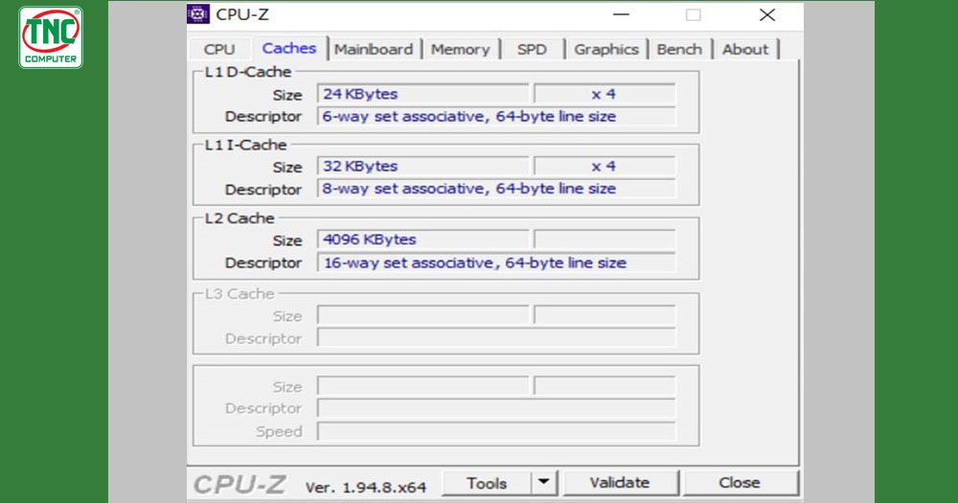The height and width of the screenshot is (503, 958).
Task: Click the empty Speed field
Action: tap(496, 431)
